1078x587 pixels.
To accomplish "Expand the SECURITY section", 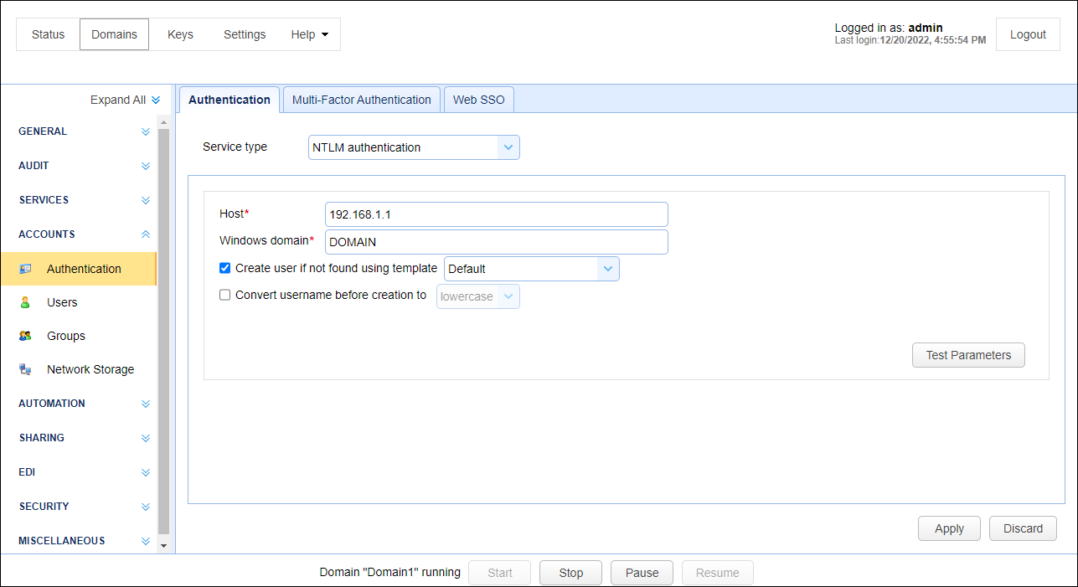I will click(146, 507).
